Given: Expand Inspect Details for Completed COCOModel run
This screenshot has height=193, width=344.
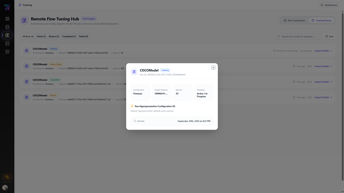Looking at the screenshot, I should [323, 82].
